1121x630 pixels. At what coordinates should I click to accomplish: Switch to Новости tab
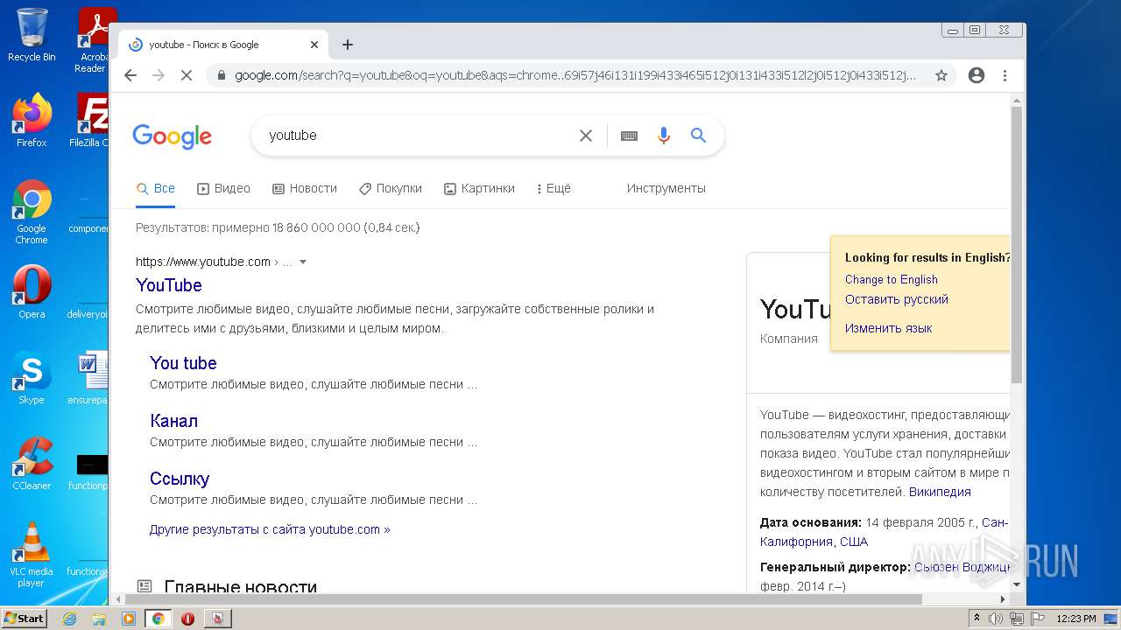click(x=305, y=188)
